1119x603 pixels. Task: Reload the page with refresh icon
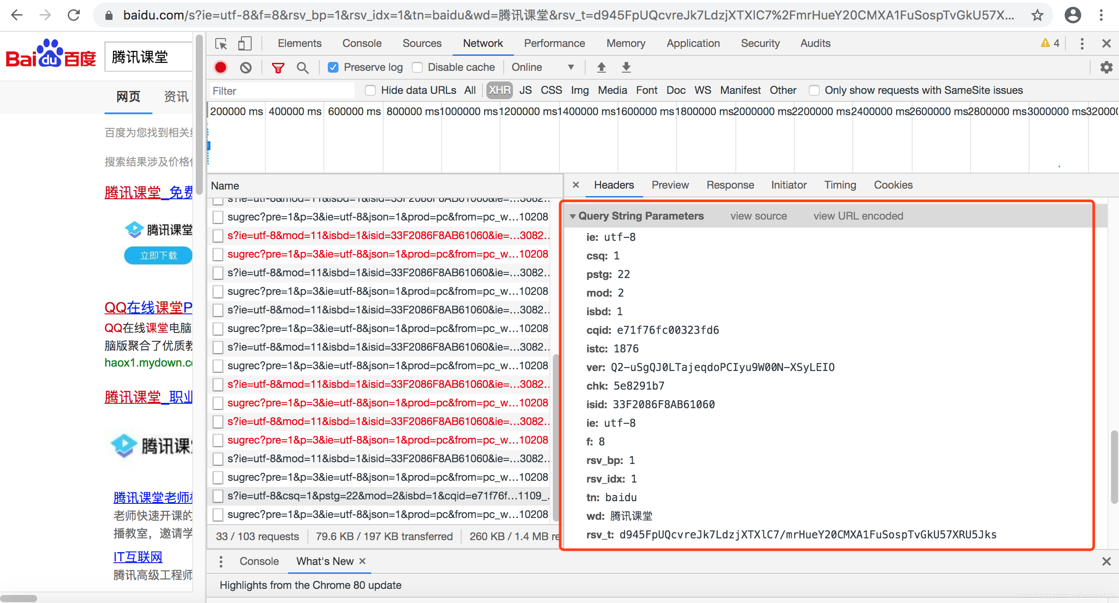pos(74,15)
